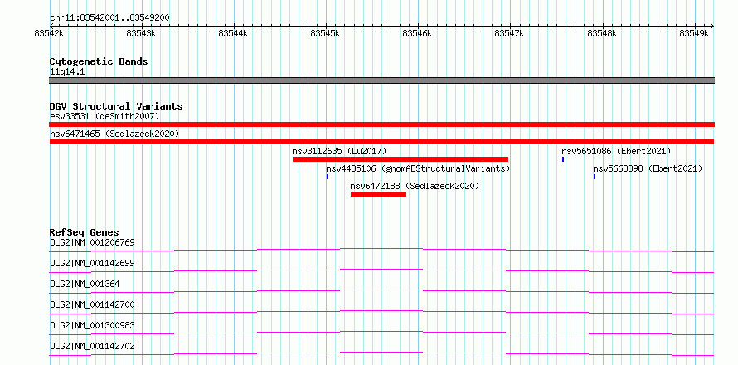738x365 pixels.
Task: Click the 83544k ruler position
Action: (234, 33)
